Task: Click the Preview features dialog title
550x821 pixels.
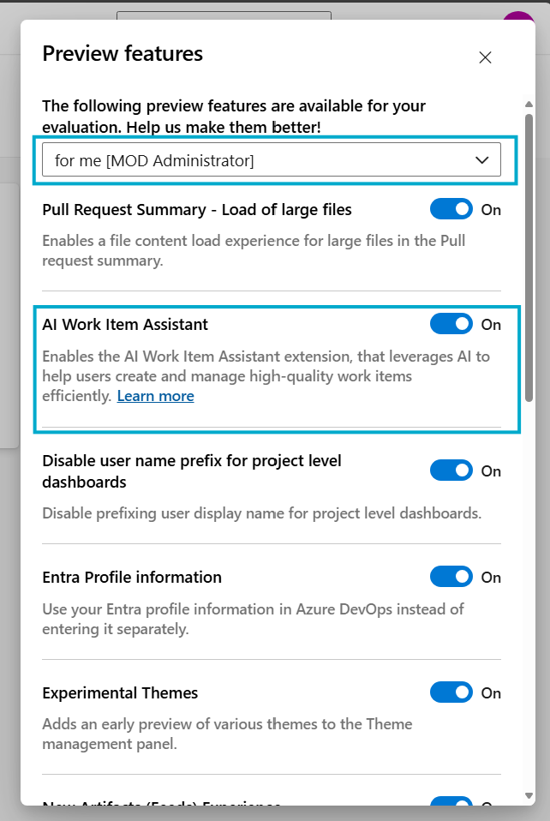Action: (x=122, y=53)
